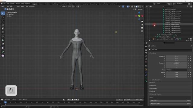The width and height of the screenshot is (193, 108).
Task: Open the File menu
Action: point(5,4)
